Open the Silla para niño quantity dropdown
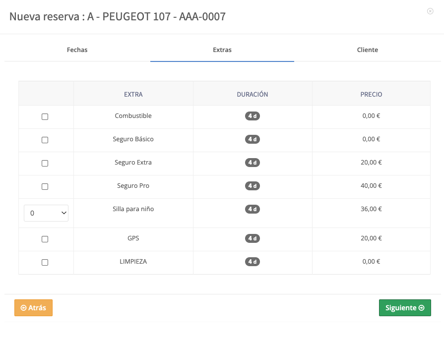 pyautogui.click(x=46, y=213)
